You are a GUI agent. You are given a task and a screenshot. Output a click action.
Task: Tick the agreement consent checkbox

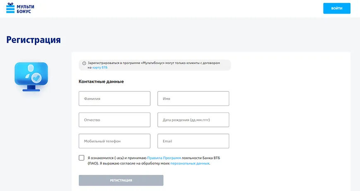(x=82, y=158)
